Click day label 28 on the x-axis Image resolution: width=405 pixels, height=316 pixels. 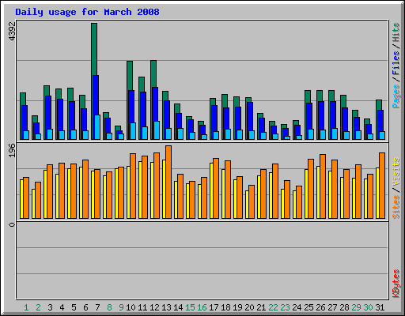click(344, 307)
